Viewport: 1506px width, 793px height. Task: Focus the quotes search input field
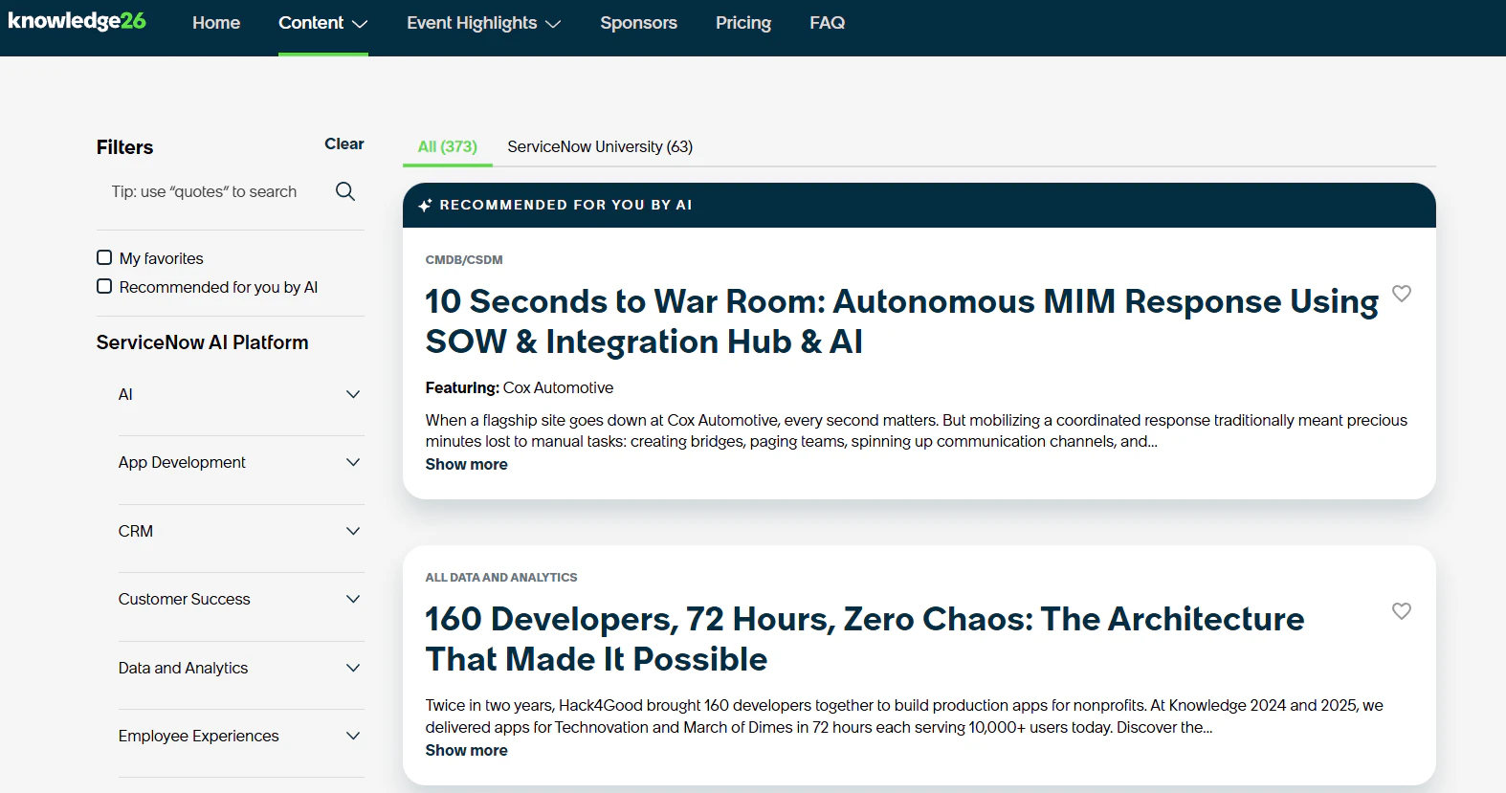tap(218, 191)
